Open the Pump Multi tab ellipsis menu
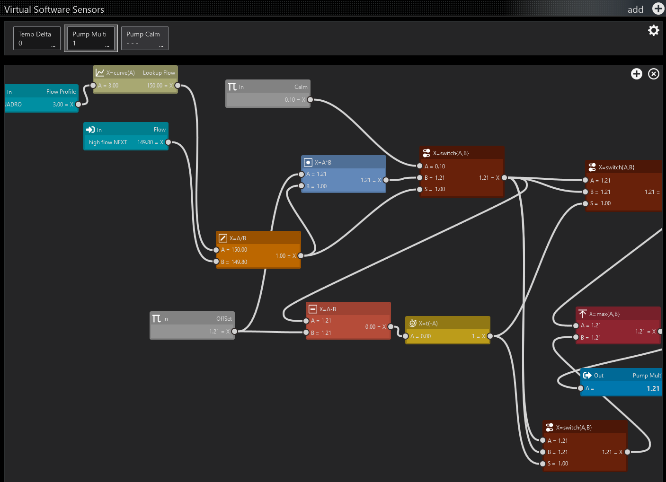Screen dimensions: 666x482 click(107, 46)
